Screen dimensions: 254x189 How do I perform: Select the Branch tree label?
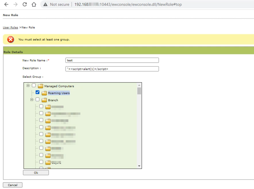53,100
